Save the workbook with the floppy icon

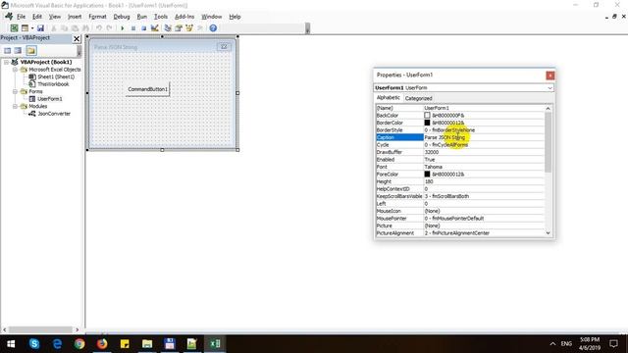(x=40, y=28)
